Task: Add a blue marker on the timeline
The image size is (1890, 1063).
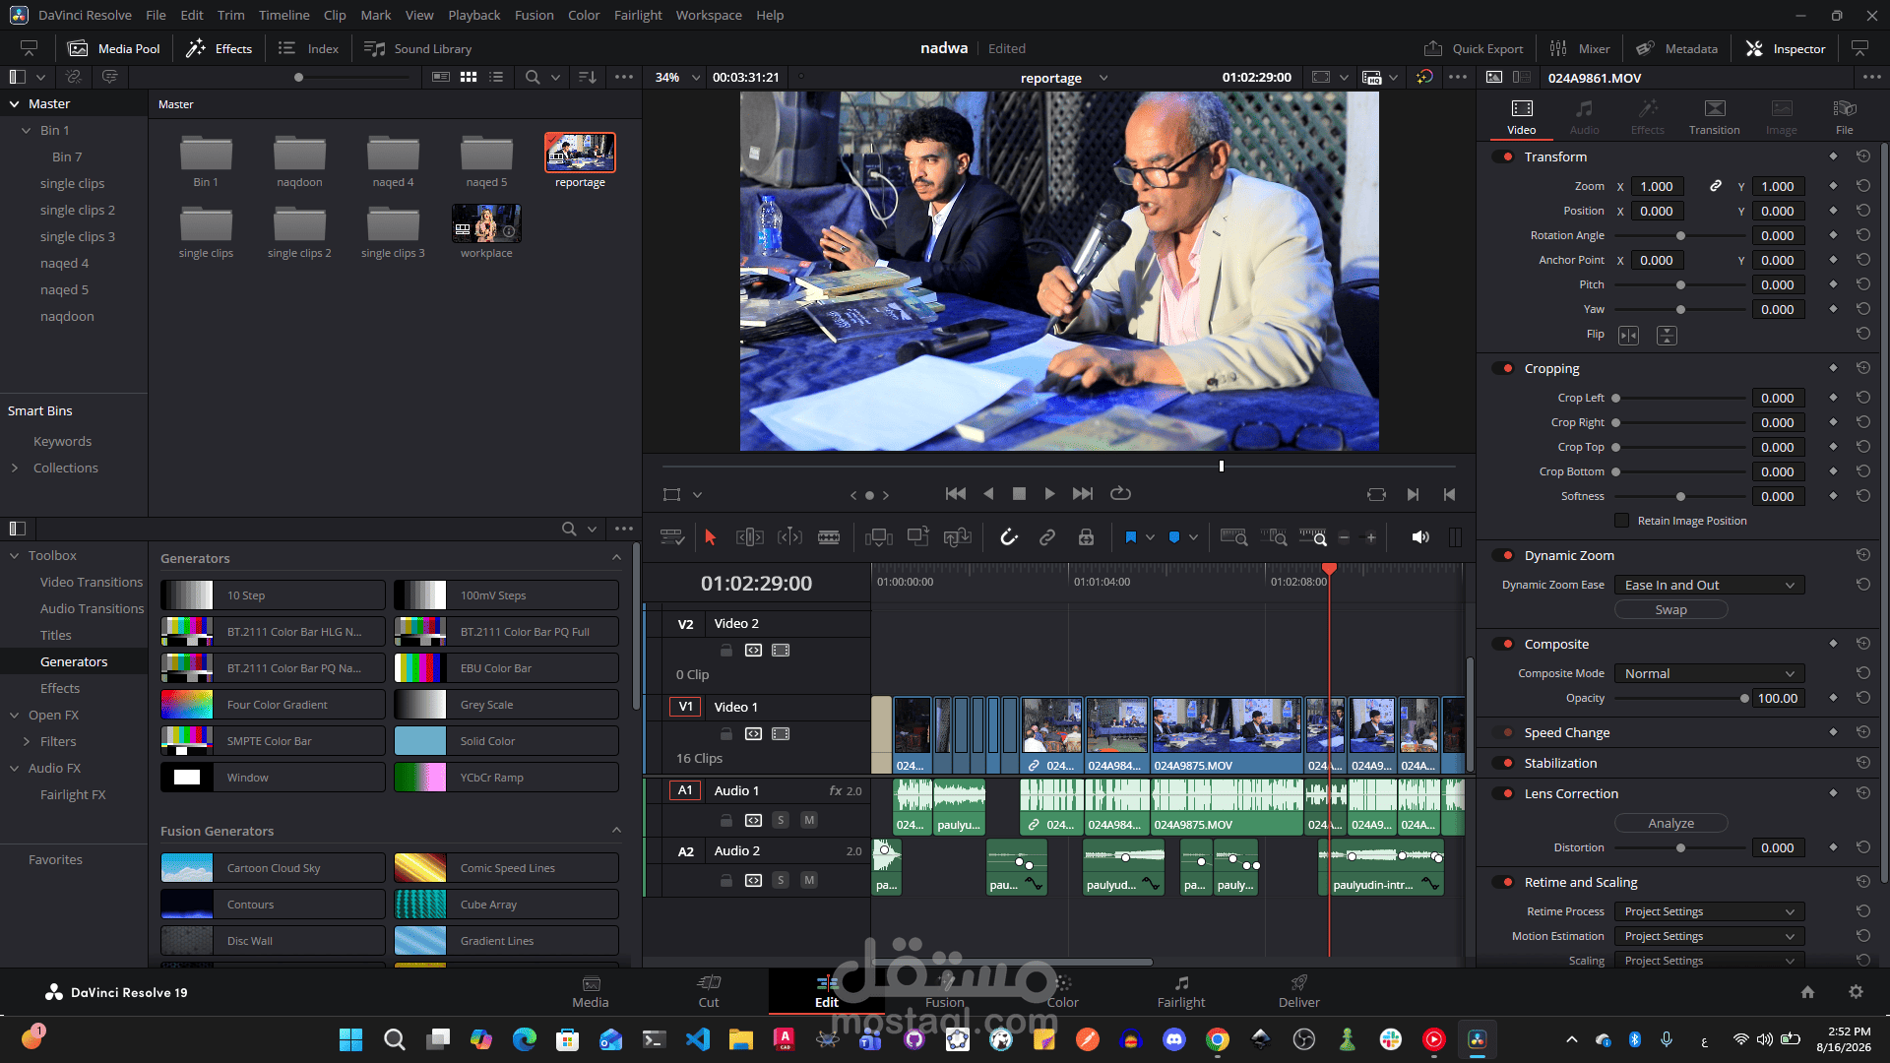Action: pyautogui.click(x=1173, y=537)
